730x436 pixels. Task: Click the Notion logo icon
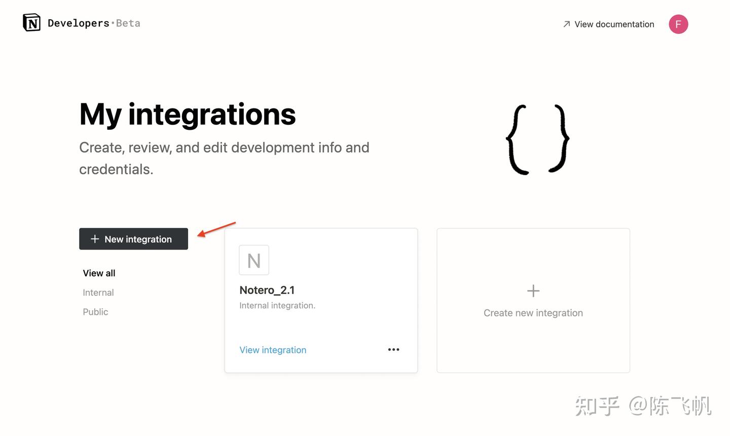31,23
